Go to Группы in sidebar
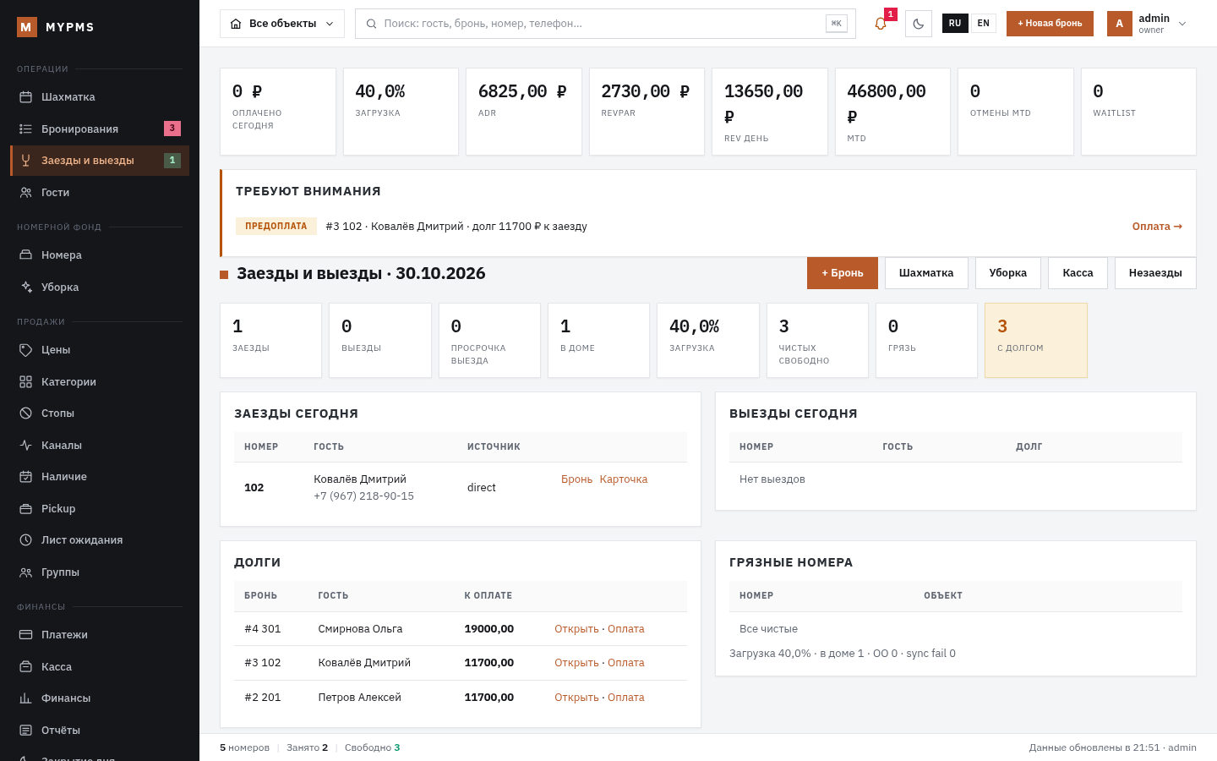 (x=100, y=572)
